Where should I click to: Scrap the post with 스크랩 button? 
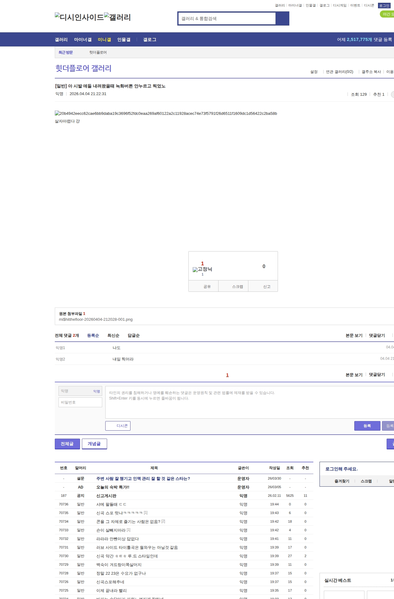coord(237,287)
